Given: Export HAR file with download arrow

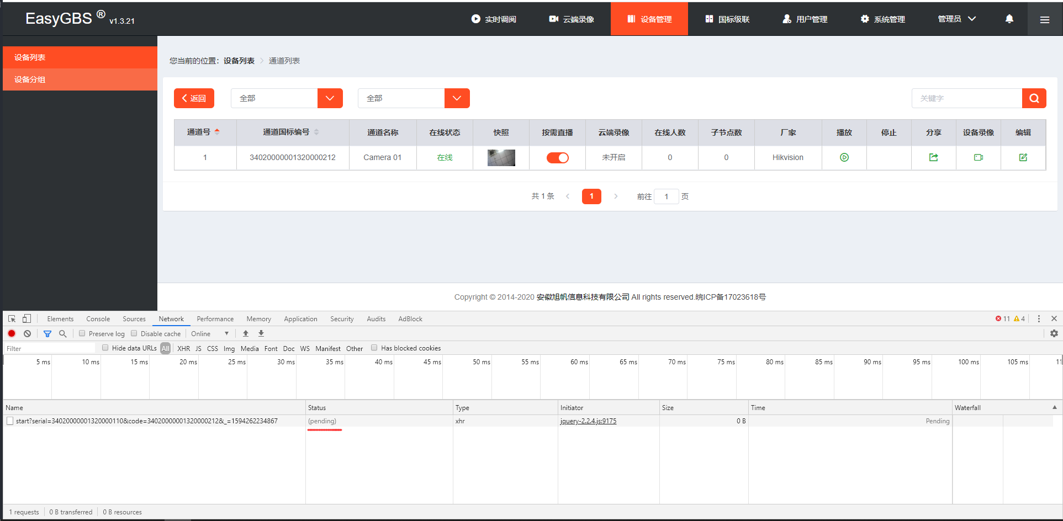Looking at the screenshot, I should click(261, 333).
